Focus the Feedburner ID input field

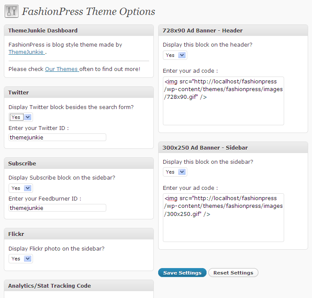[x=57, y=208]
